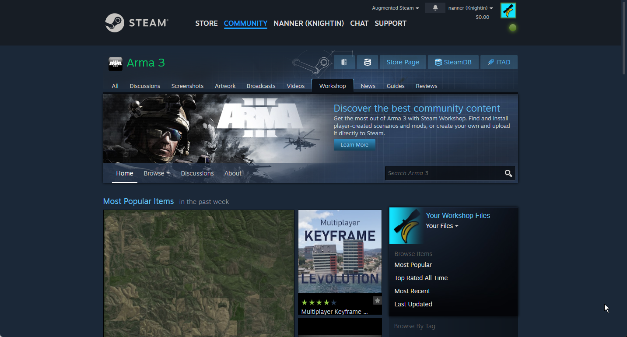Switch to the Guides tab
This screenshot has height=337, width=627.
[x=396, y=86]
